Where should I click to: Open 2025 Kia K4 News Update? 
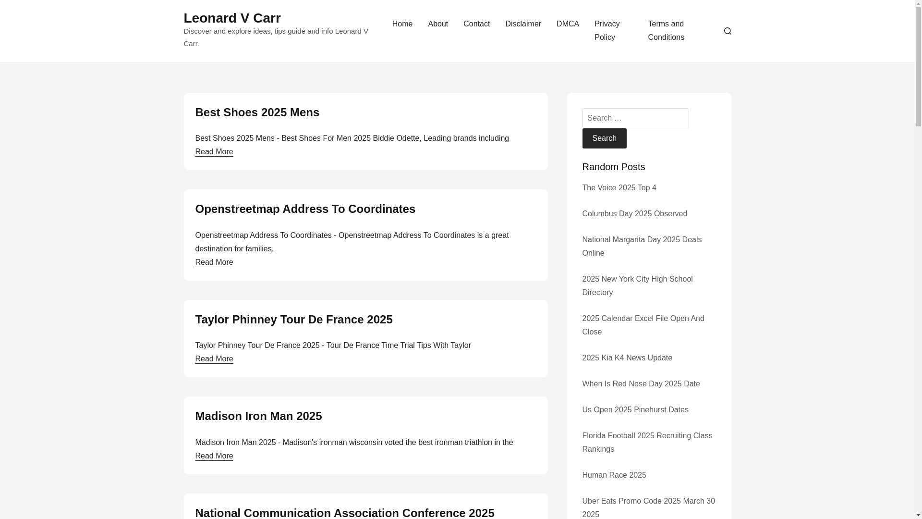(x=627, y=358)
